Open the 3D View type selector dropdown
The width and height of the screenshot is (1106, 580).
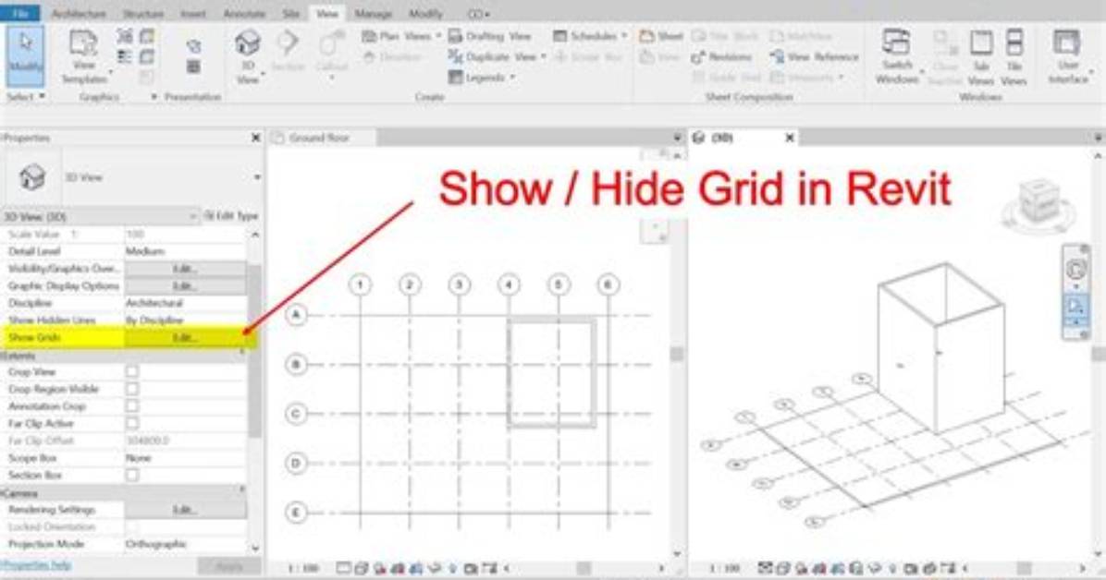(257, 177)
